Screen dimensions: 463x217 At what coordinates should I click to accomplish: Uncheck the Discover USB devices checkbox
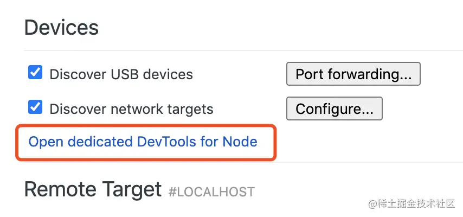click(35, 73)
